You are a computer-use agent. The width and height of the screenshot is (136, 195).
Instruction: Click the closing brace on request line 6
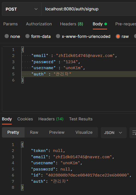tap(23, 80)
